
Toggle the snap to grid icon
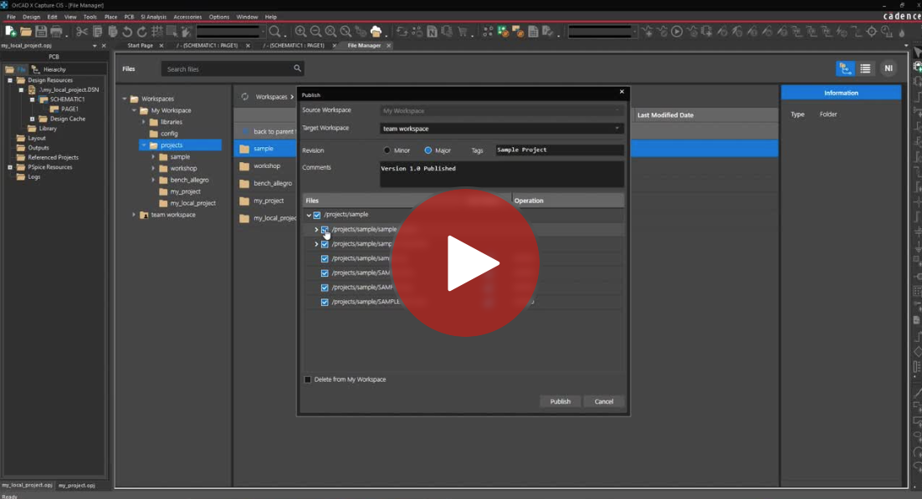tap(157, 32)
